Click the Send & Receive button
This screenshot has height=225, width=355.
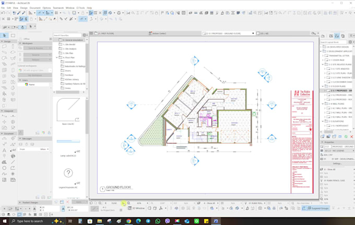click(x=38, y=48)
